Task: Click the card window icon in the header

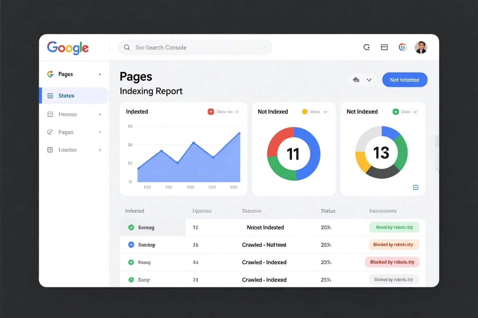Action: coord(384,47)
